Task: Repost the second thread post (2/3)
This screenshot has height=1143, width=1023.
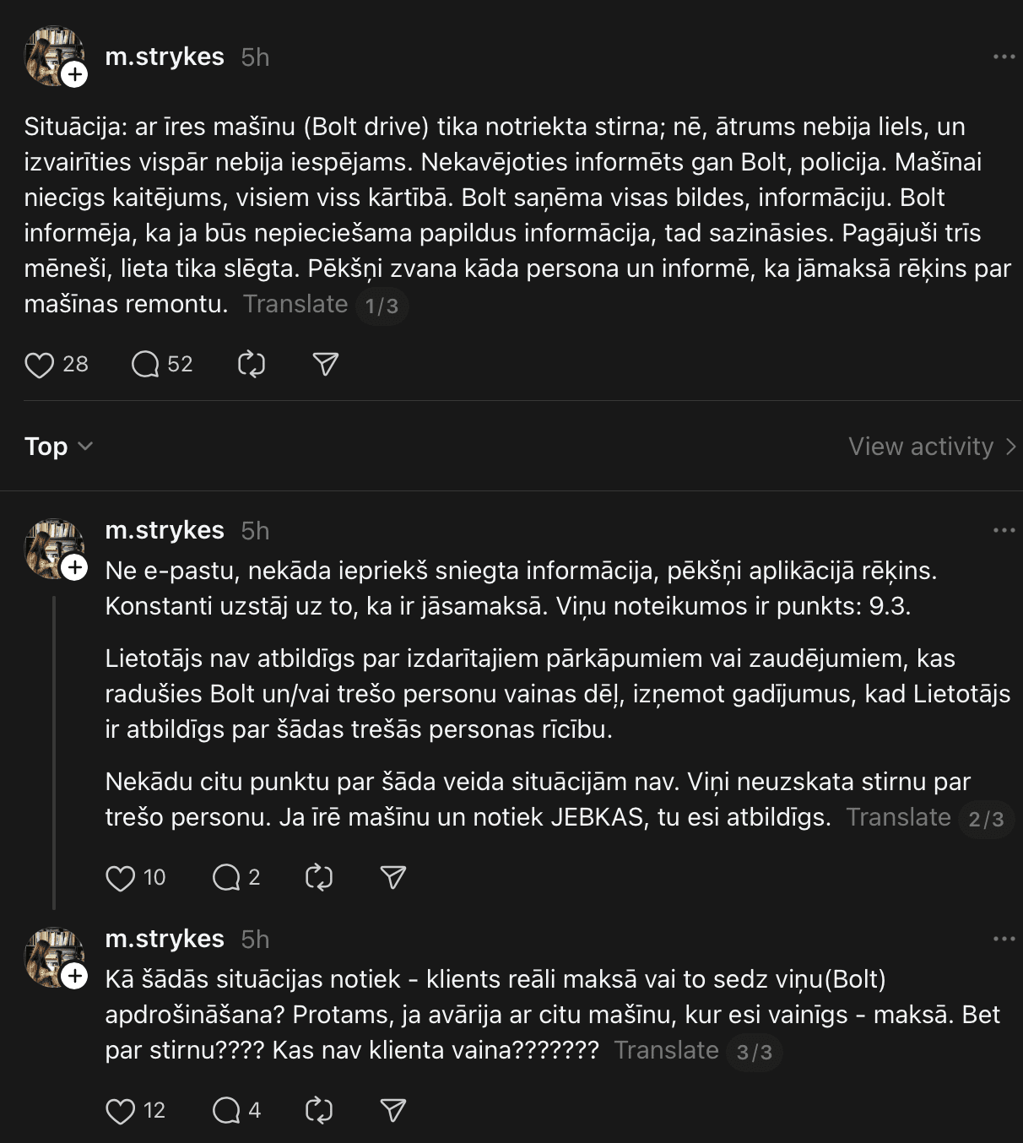Action: 318,878
